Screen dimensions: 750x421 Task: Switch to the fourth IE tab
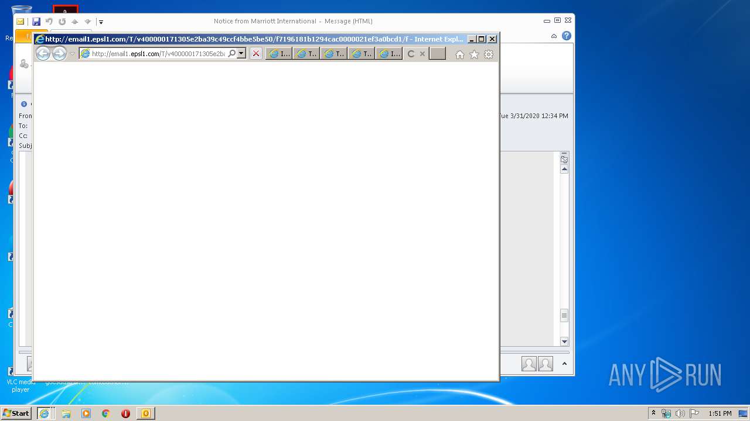(x=362, y=54)
